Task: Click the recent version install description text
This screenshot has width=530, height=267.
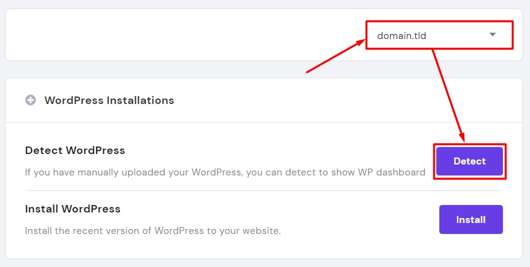Action: [x=153, y=231]
